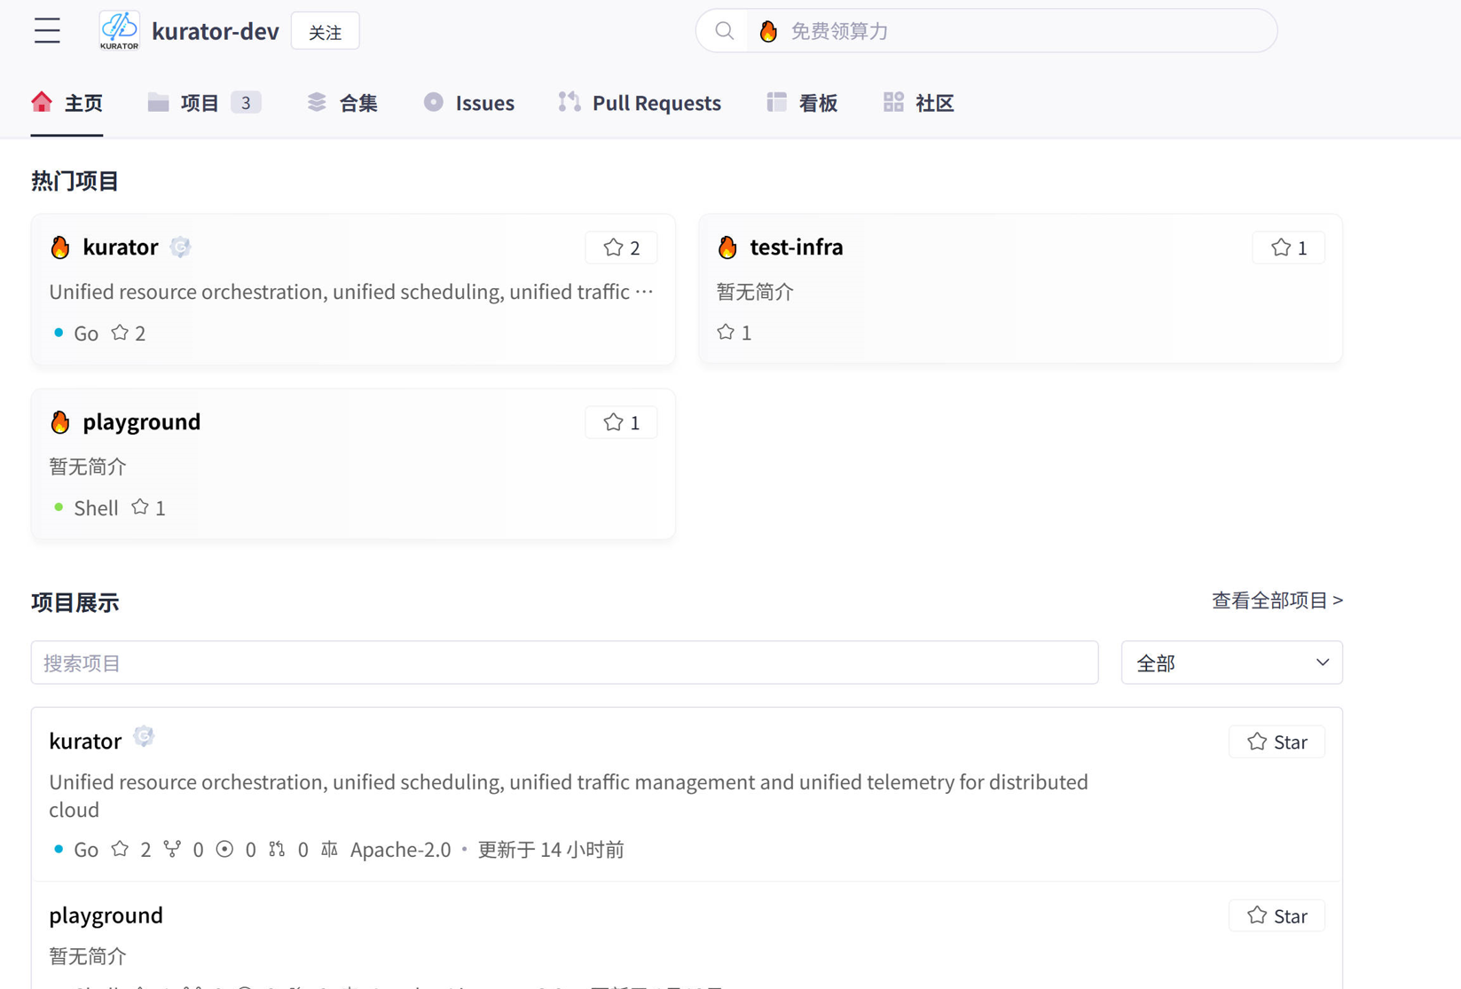This screenshot has height=989, width=1461.
Task: Star the test-infra hot project card
Action: coord(1288,247)
